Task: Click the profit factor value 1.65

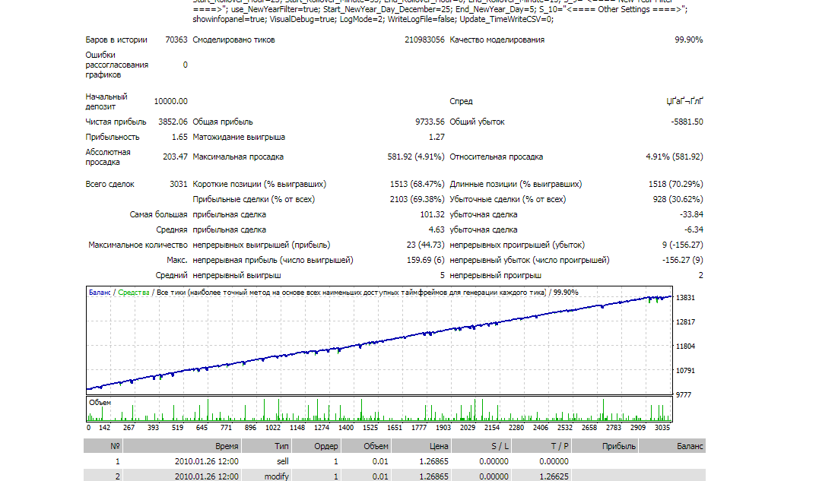Action: click(x=179, y=137)
